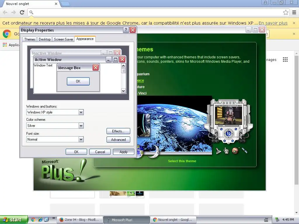Screen dimensions: 299x224
Task: Switch to Microsoft Plus! taskbar button
Action: [x=127, y=220]
